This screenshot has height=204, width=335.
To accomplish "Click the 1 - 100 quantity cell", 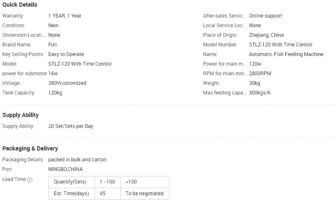I will pos(107,182).
